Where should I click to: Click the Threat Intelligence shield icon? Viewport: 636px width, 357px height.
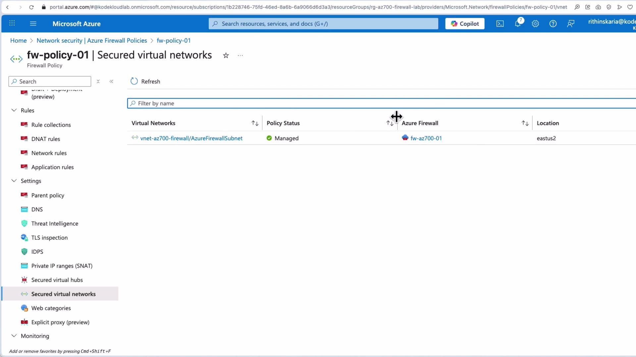pyautogui.click(x=24, y=224)
